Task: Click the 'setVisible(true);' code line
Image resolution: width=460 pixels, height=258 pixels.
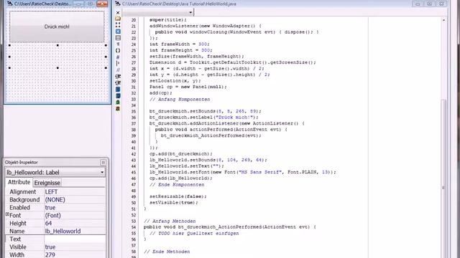Action: [x=174, y=202]
